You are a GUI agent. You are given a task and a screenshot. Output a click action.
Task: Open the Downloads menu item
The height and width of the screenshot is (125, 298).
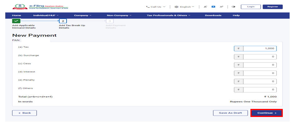pos(213,15)
